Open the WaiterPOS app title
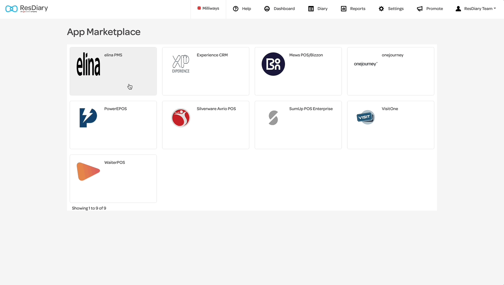 [x=115, y=163]
